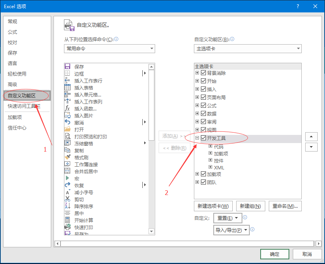This screenshot has height=264, width=325.
Task: Click the move down arrow button
Action: 311,147
